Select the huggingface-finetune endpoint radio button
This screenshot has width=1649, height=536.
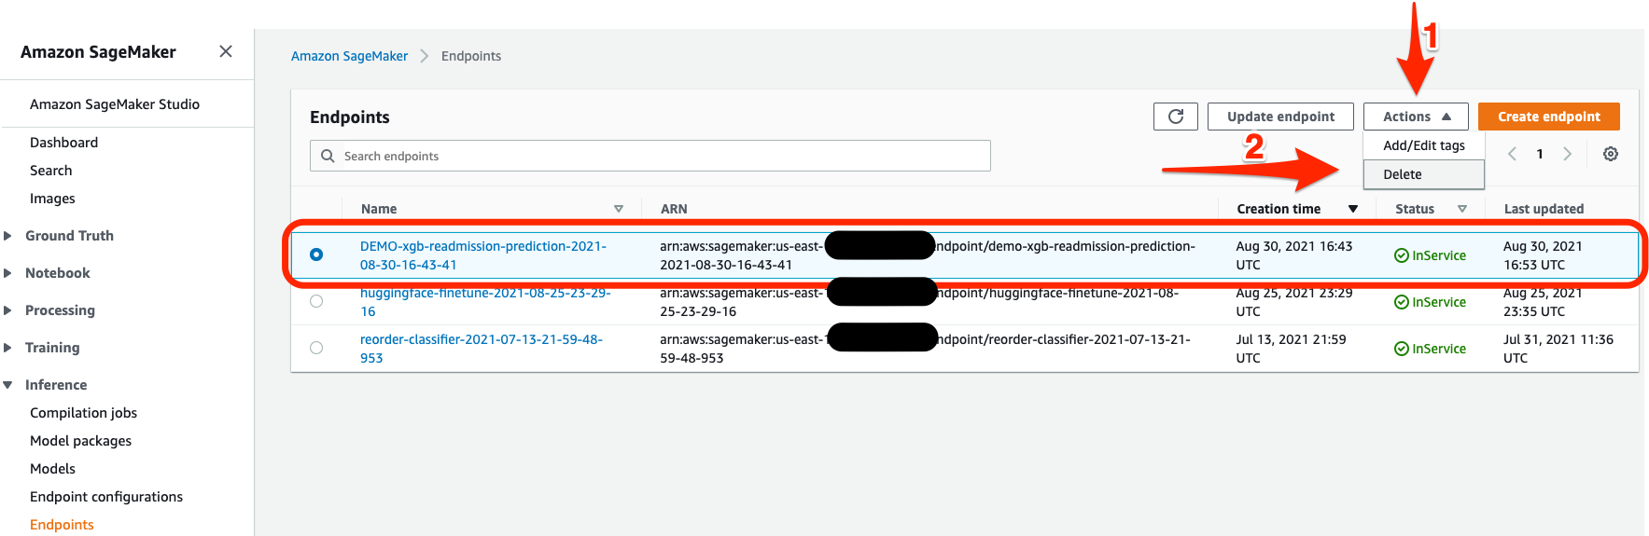coord(316,301)
